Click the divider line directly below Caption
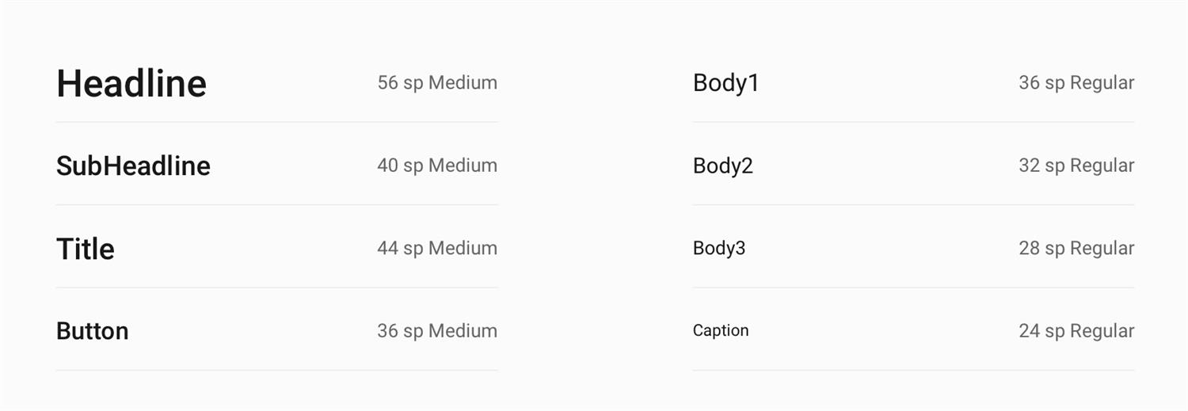The image size is (1188, 411). pyautogui.click(x=913, y=370)
